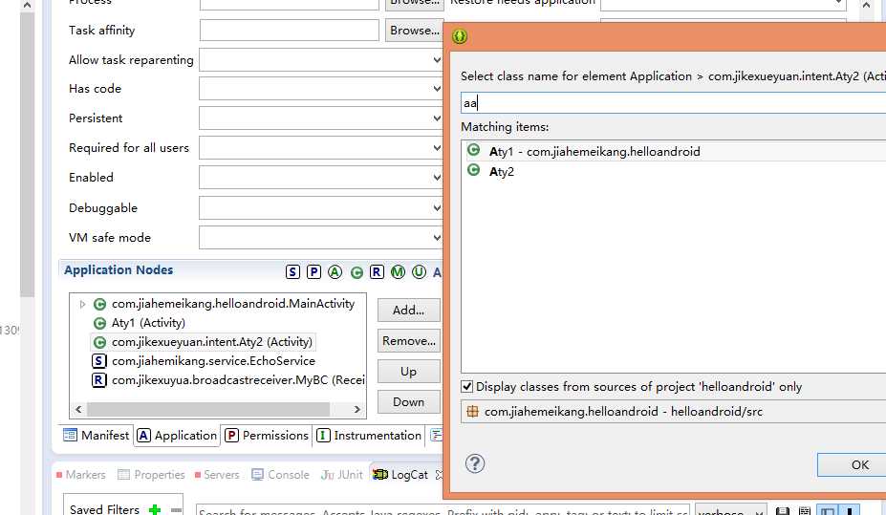Click the help question mark icon in dialog

[x=475, y=463]
